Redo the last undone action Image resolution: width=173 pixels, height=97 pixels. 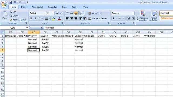[x=21, y=2]
